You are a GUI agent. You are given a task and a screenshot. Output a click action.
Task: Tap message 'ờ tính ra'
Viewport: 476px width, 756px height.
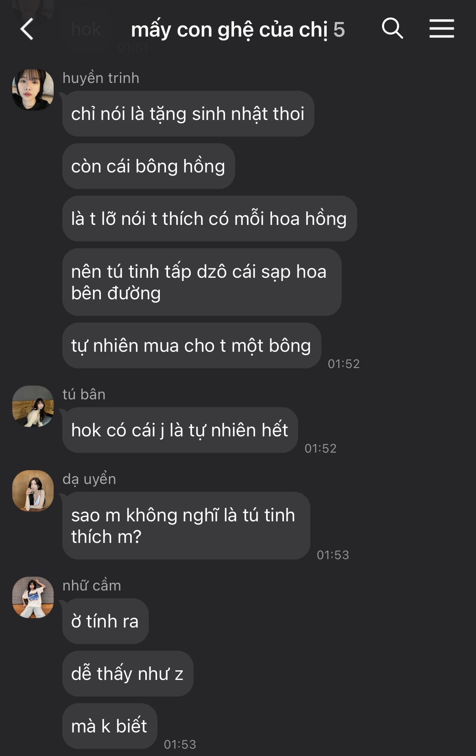point(105,621)
